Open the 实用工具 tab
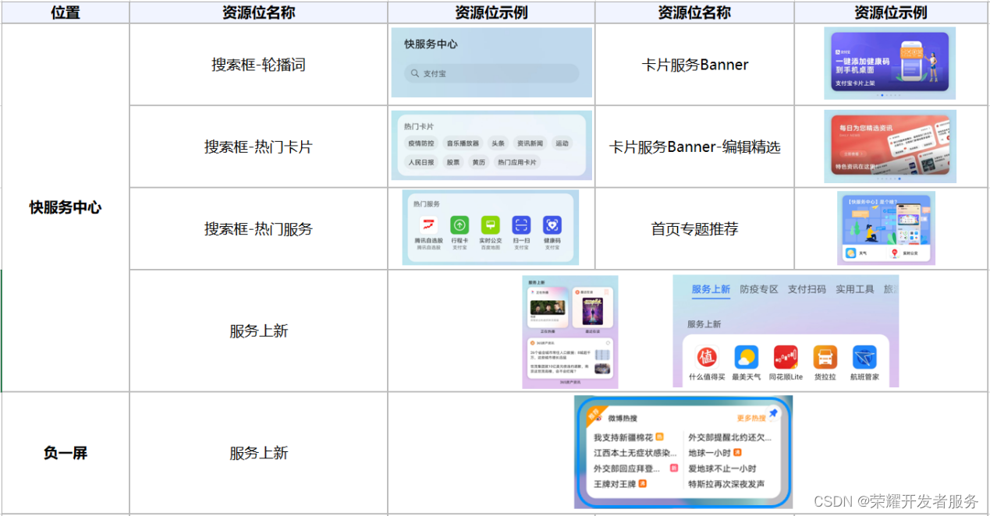 pyautogui.click(x=854, y=289)
